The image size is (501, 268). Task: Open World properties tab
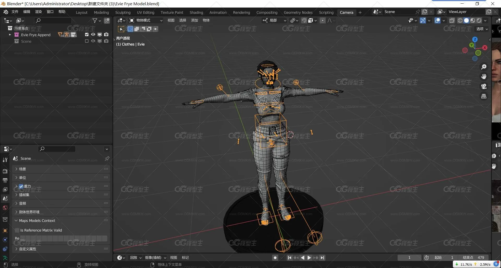pos(5,208)
